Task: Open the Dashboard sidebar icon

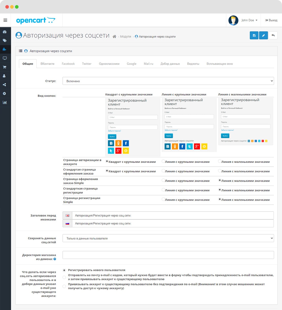Action: pos(5,32)
